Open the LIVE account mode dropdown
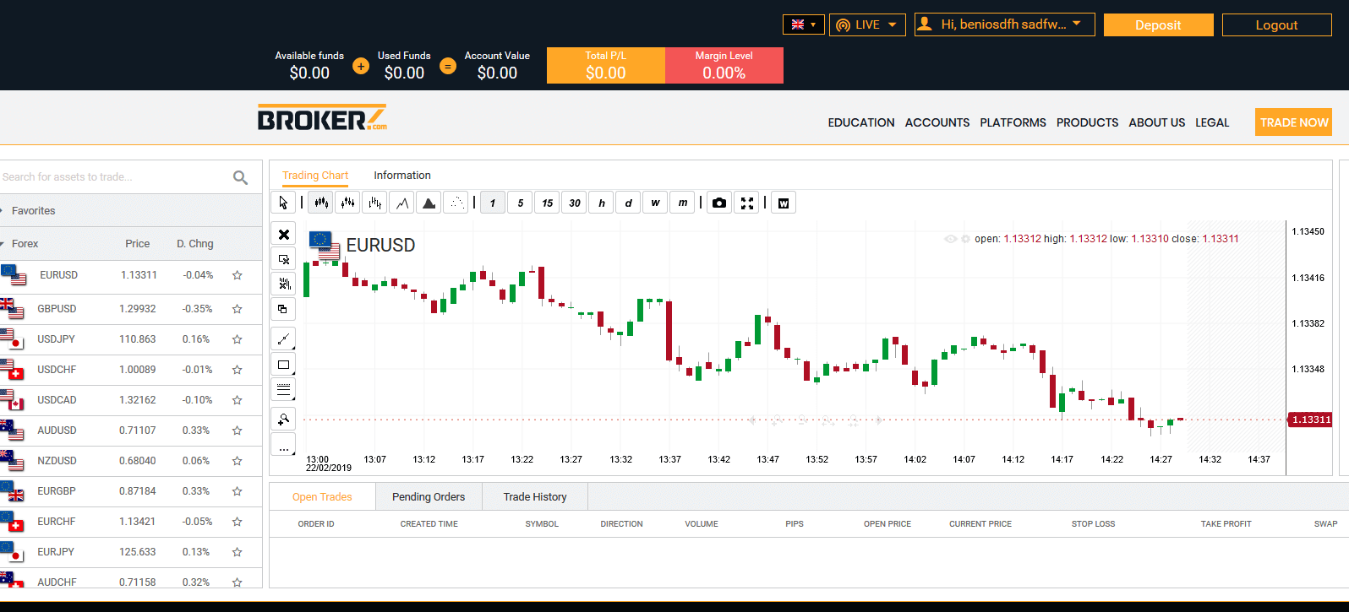Image resolution: width=1349 pixels, height=612 pixels. [x=867, y=24]
